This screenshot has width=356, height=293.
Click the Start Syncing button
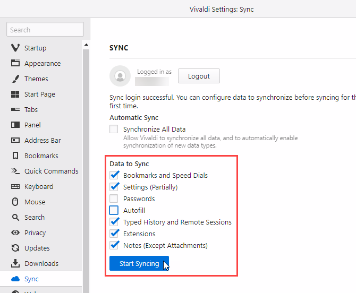[139, 263]
